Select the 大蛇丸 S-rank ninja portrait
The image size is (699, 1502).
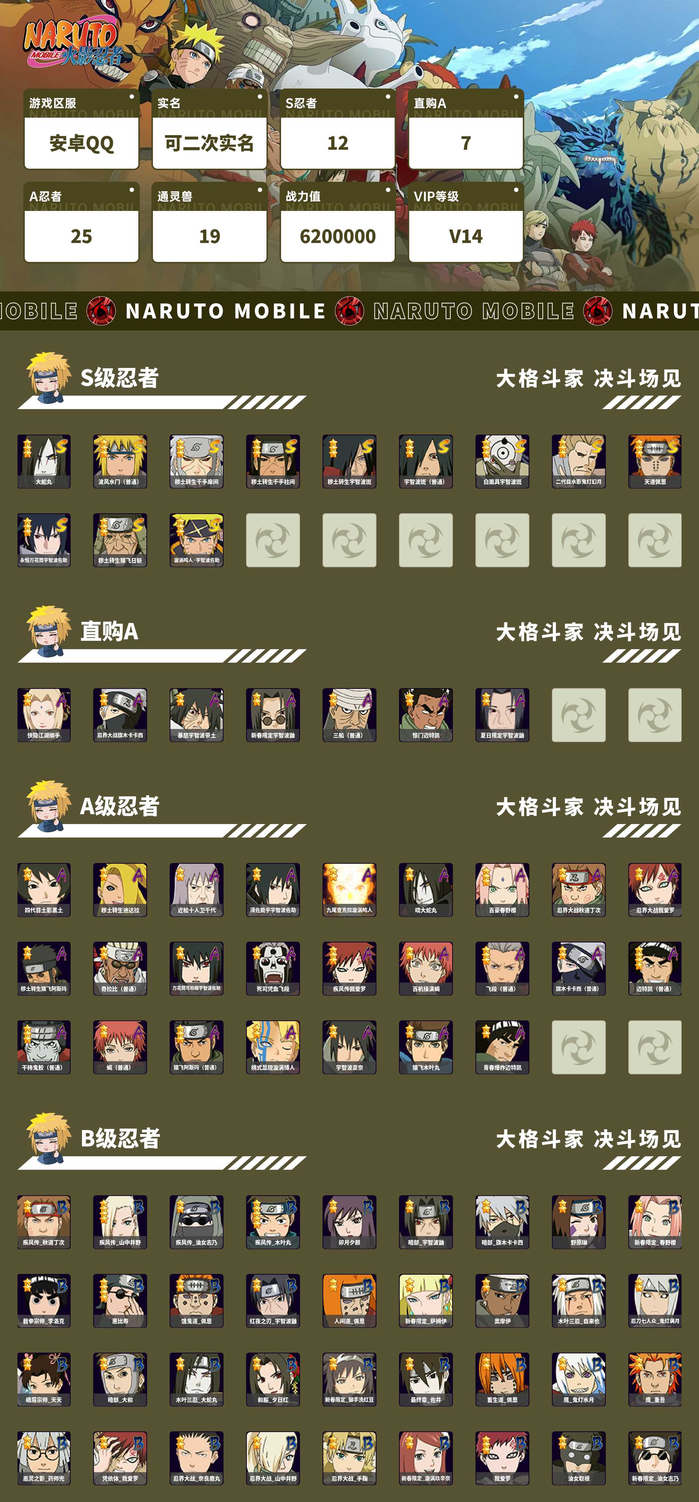point(44,461)
